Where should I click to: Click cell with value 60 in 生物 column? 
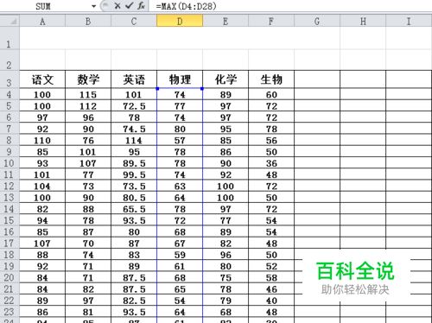tap(271, 94)
